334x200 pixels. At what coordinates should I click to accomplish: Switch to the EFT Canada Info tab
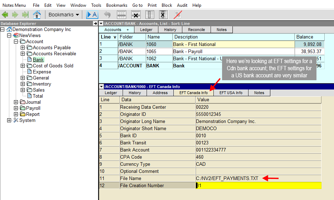pos(193,93)
